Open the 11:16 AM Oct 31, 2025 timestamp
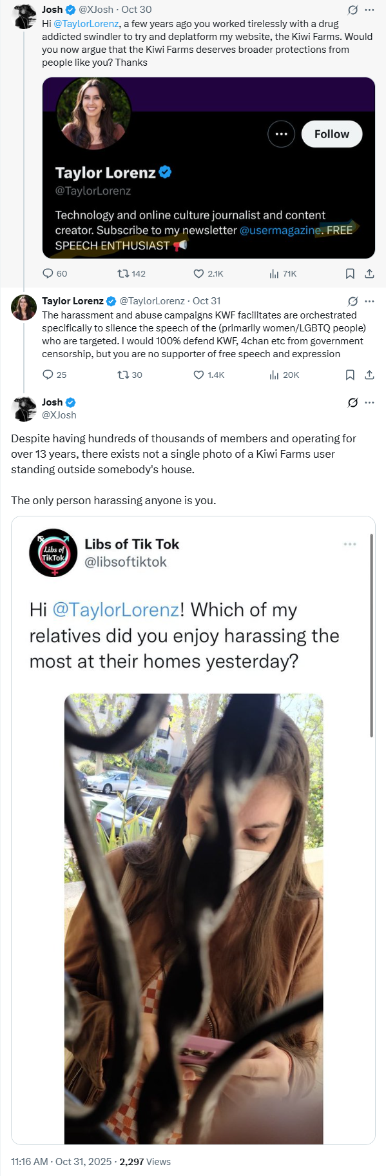 [x=61, y=1161]
